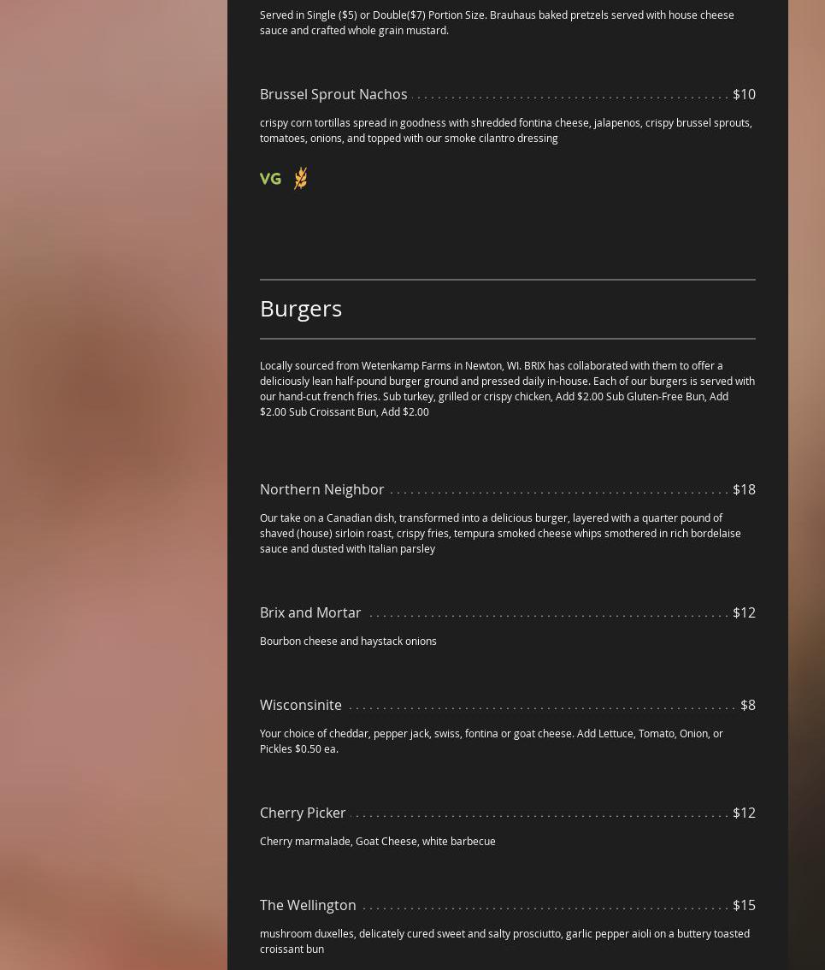Click the pretzel portion size description
825x970 pixels.
(497, 22)
